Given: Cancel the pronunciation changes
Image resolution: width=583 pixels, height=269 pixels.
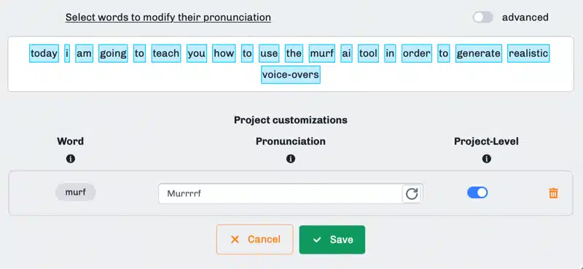Looking at the screenshot, I should [254, 239].
